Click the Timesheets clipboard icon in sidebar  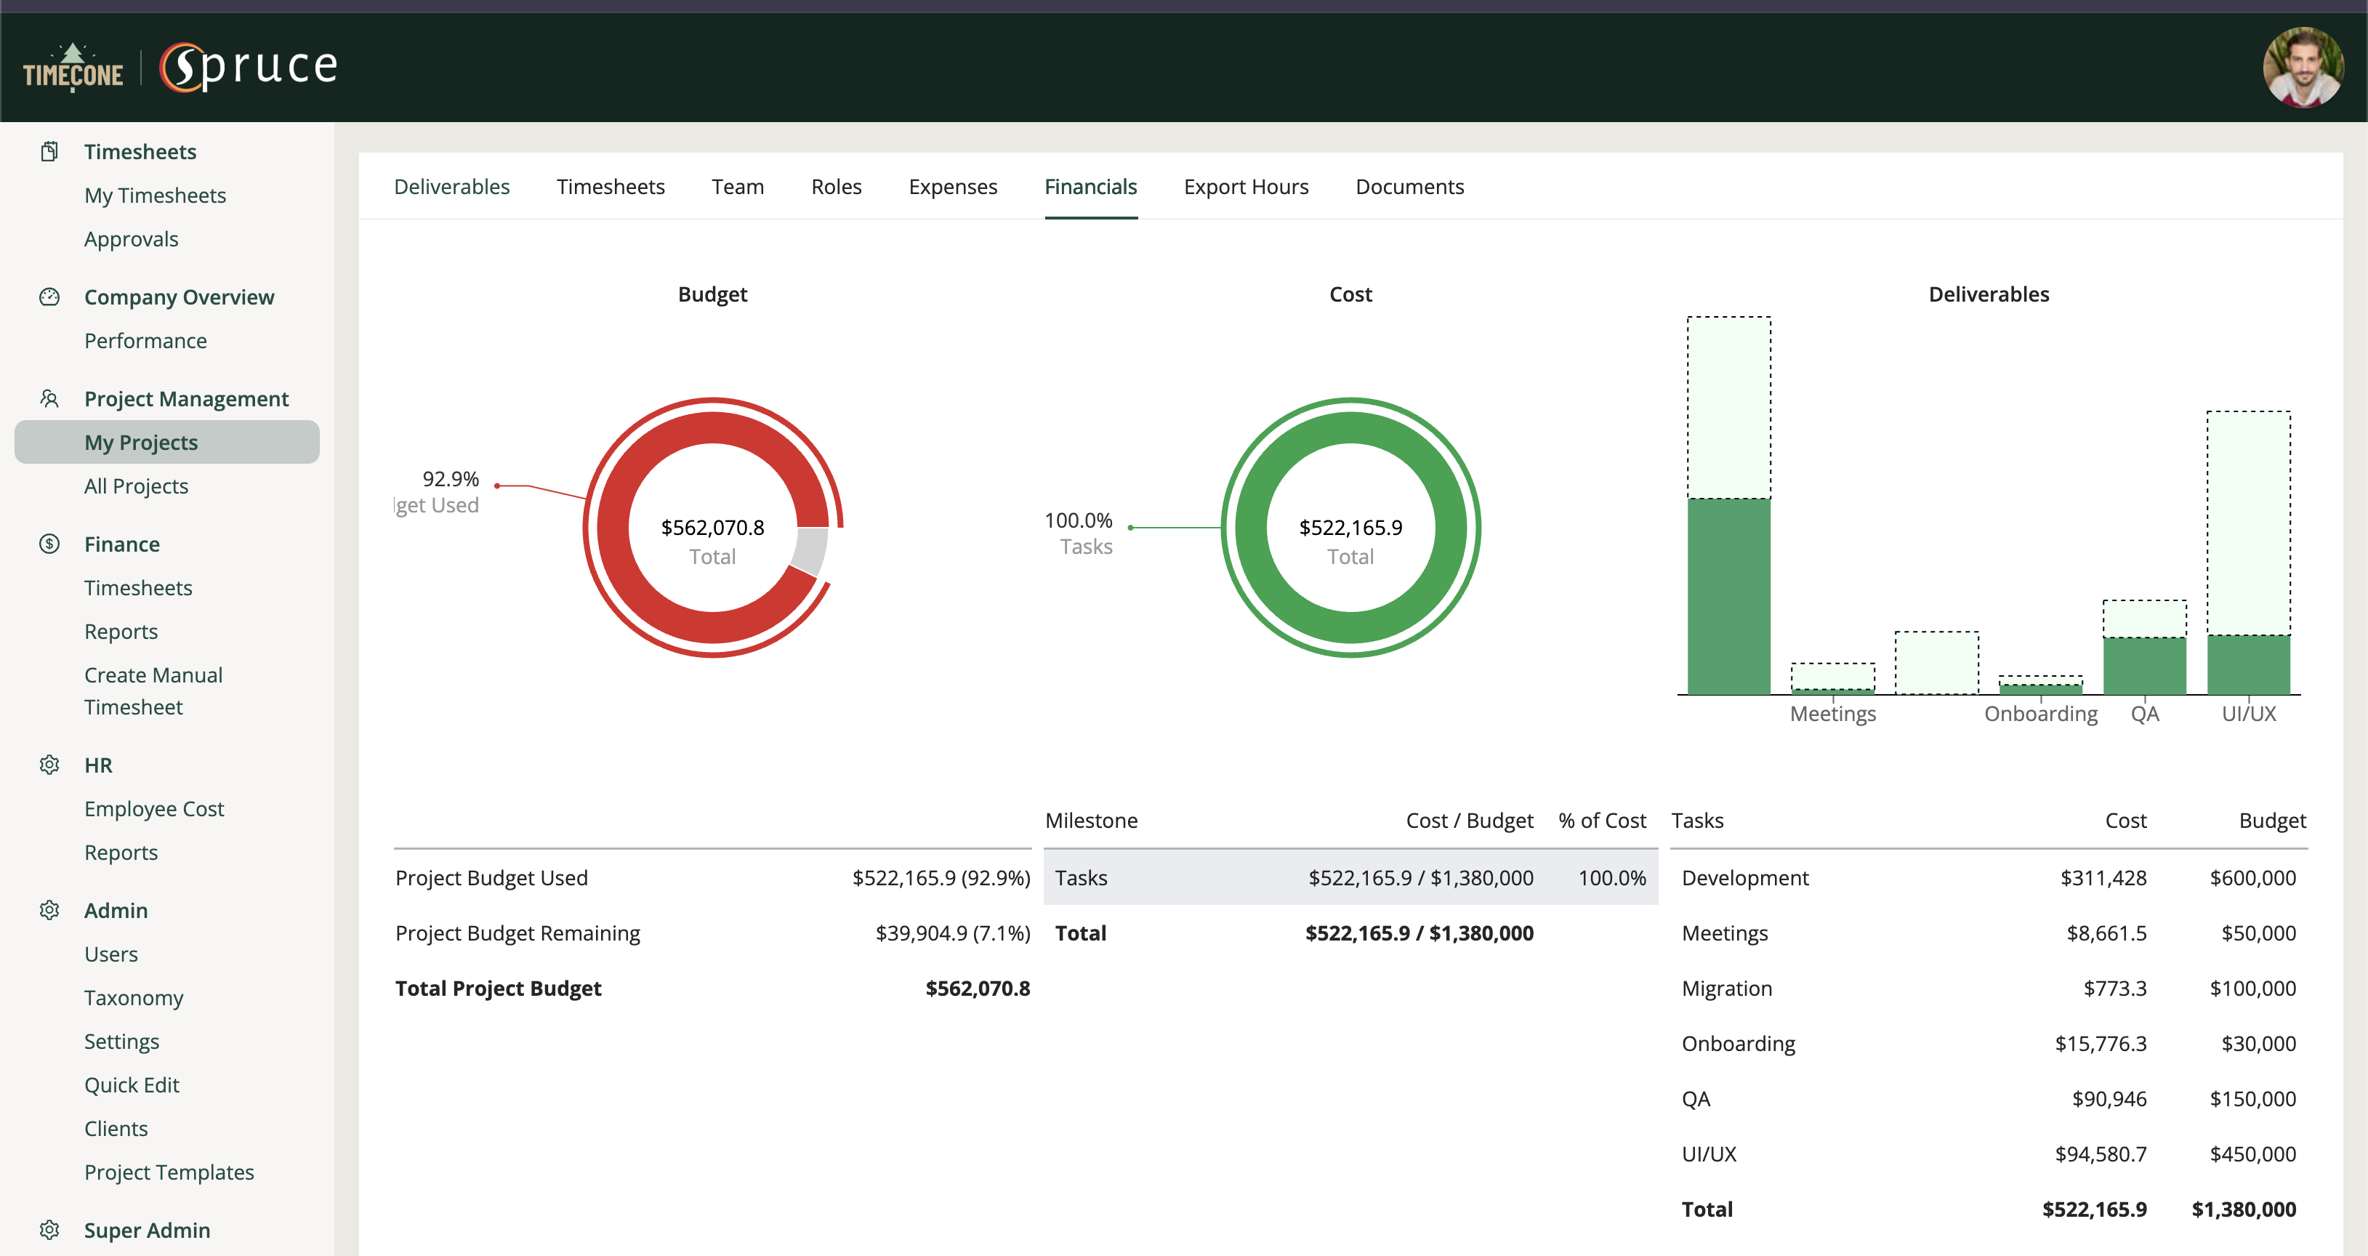49,150
